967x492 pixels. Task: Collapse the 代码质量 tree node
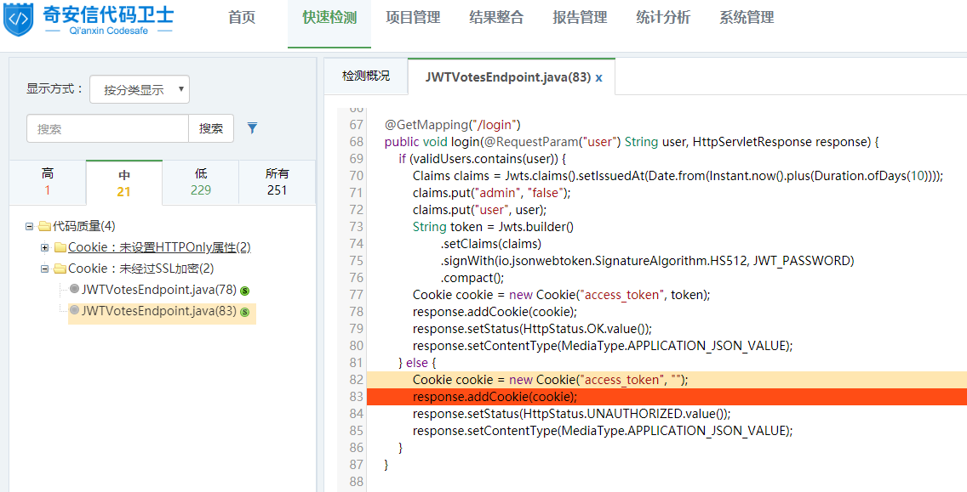[30, 226]
